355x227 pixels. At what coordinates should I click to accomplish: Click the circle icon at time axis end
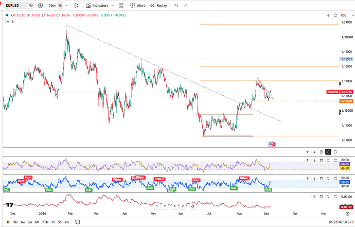347,214
